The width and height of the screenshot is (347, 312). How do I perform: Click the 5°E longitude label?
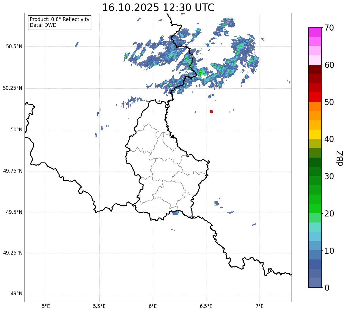(46, 306)
